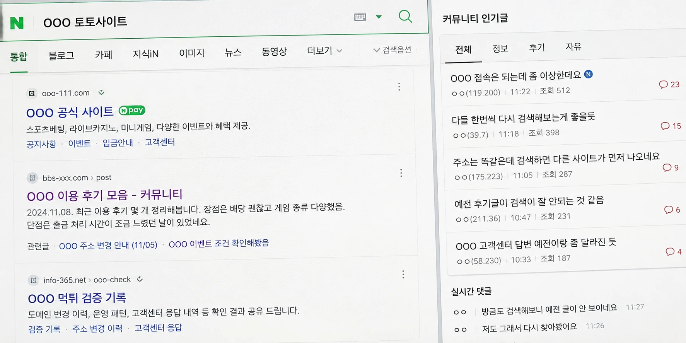
Task: Switch to the 카페 tab
Action: [x=103, y=55]
